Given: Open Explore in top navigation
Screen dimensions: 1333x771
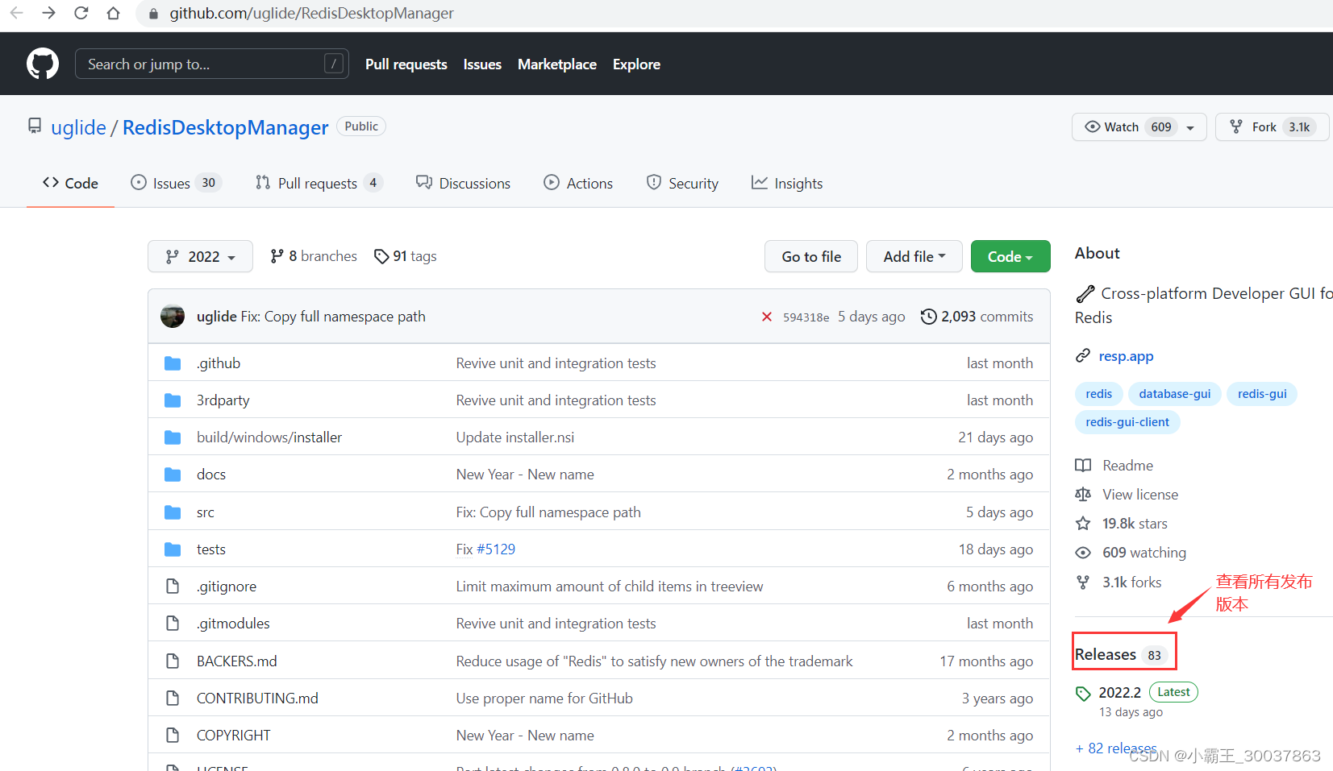Looking at the screenshot, I should pyautogui.click(x=636, y=64).
